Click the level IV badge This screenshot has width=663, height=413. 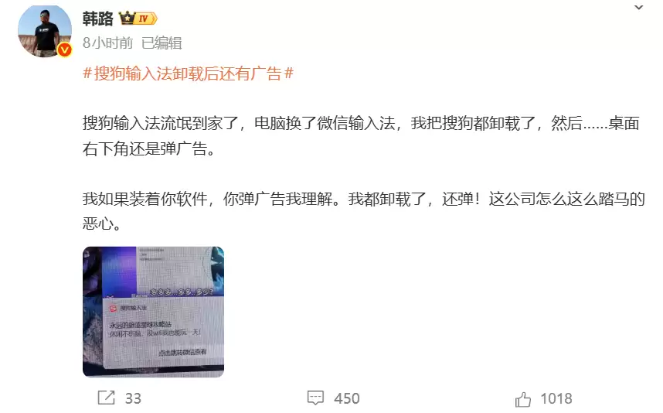(146, 19)
